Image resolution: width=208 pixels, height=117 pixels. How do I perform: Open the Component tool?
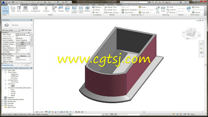click(x=35, y=9)
